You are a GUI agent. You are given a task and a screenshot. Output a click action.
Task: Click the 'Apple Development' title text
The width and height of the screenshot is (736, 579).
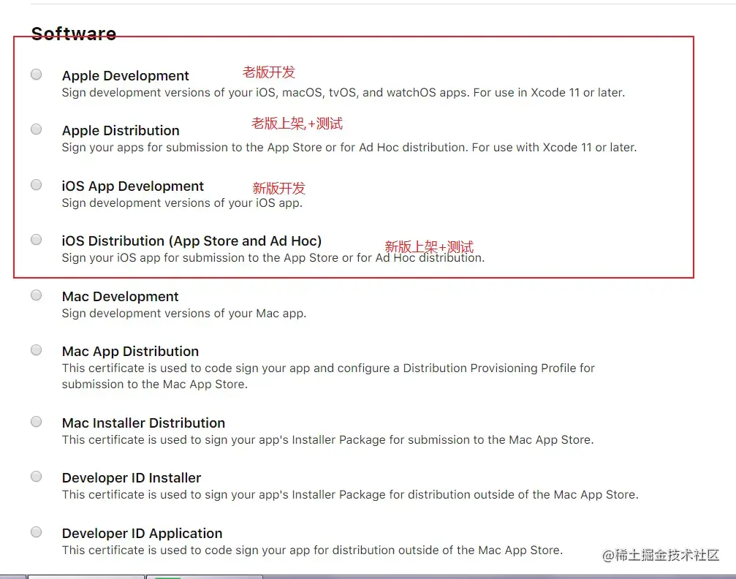125,75
